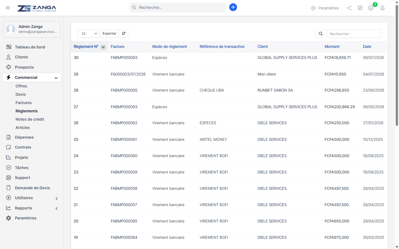Click amount FCFA200,866.29
Viewport: 399px width, 249px height.
pyautogui.click(x=339, y=107)
